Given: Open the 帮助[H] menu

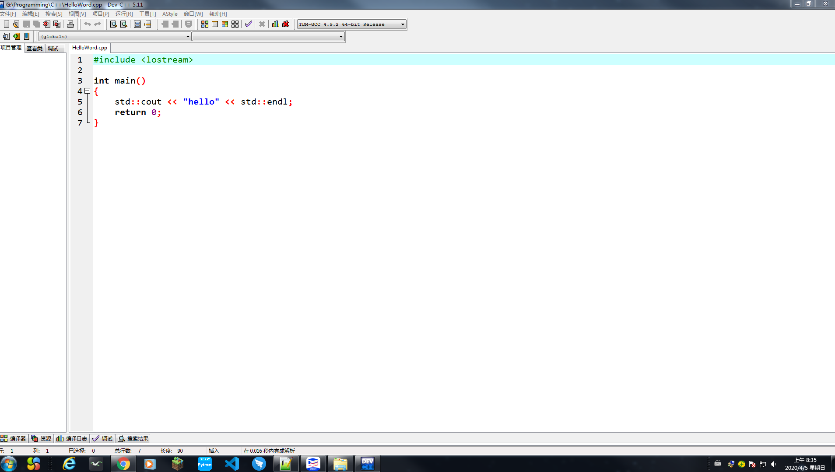Looking at the screenshot, I should pyautogui.click(x=218, y=14).
